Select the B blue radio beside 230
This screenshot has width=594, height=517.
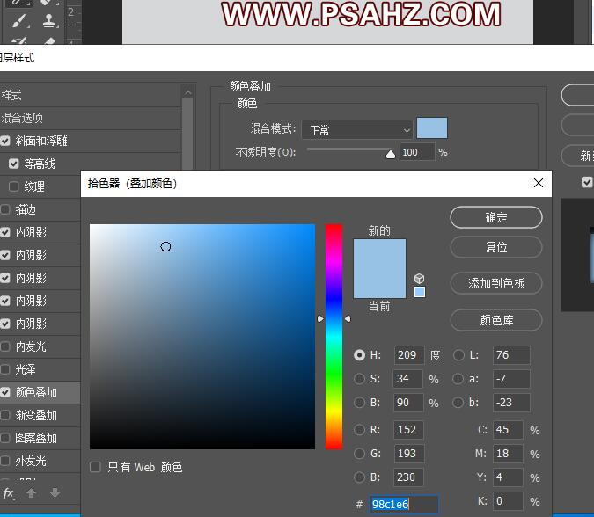[x=359, y=477]
